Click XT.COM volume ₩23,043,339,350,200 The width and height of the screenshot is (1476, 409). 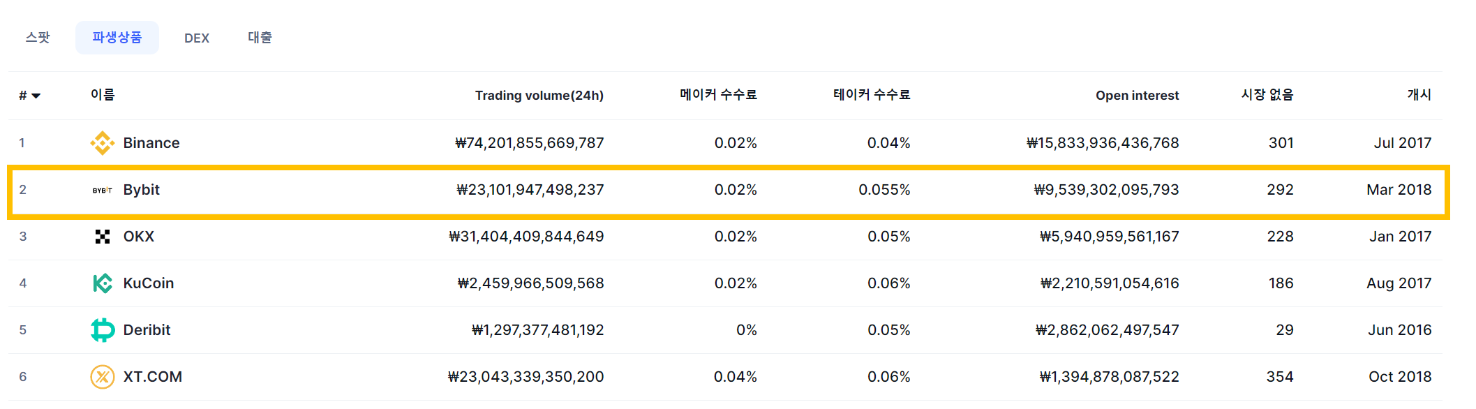point(526,377)
